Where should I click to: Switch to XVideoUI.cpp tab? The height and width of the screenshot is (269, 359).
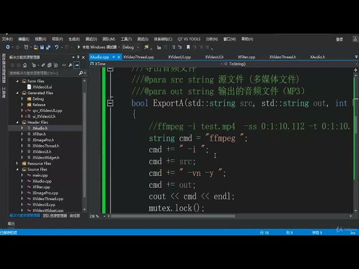coord(179,57)
